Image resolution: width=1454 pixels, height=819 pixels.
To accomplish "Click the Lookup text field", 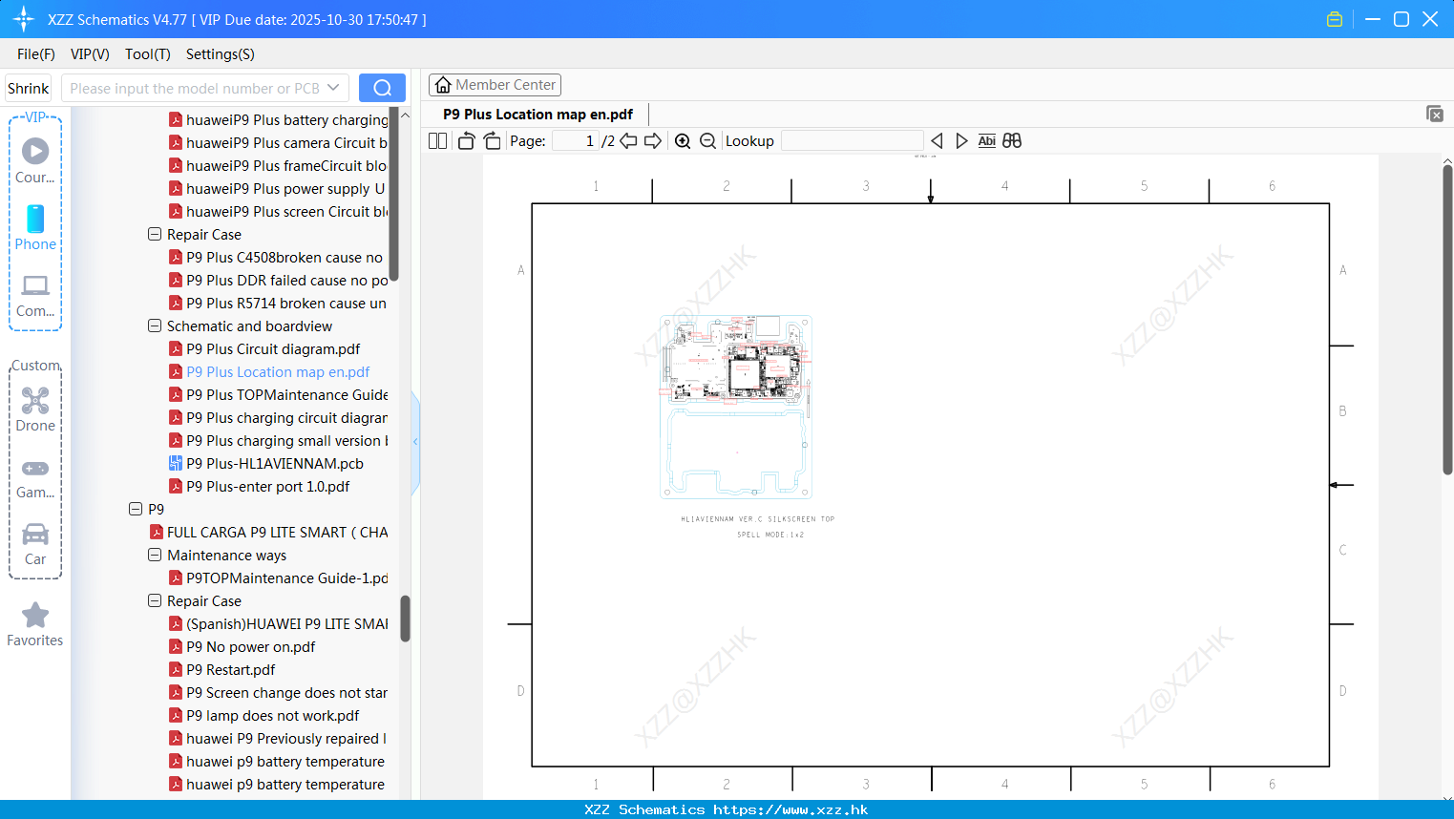I will click(853, 141).
